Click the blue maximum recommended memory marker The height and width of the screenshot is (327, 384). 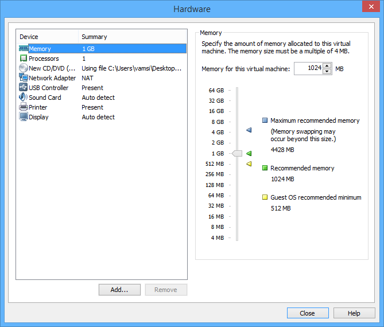coord(249,130)
